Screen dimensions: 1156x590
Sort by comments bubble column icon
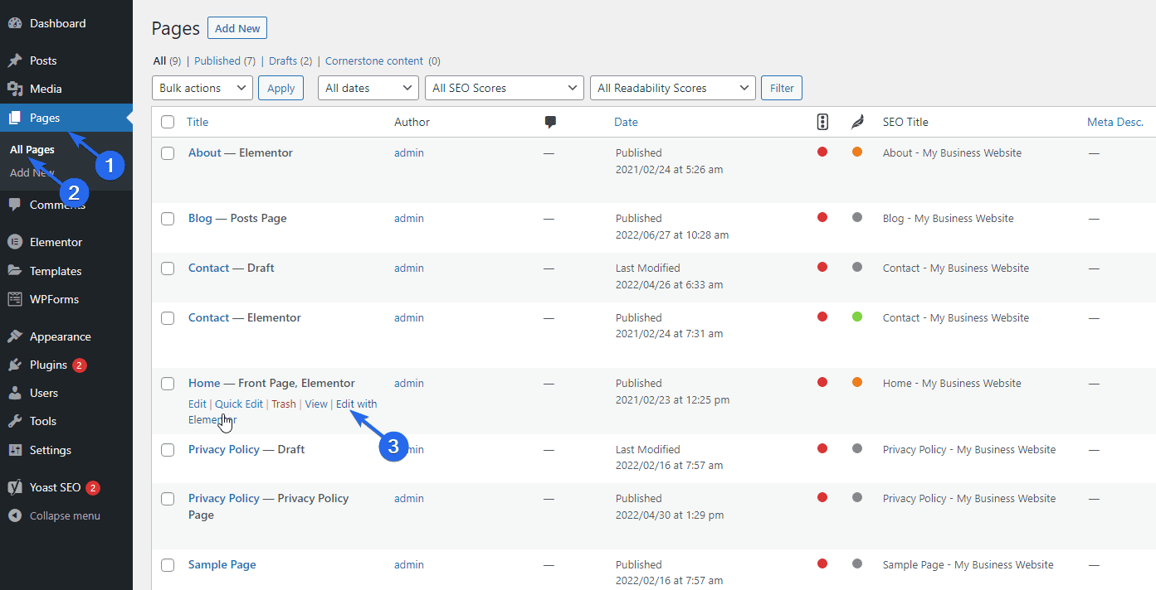coord(550,122)
